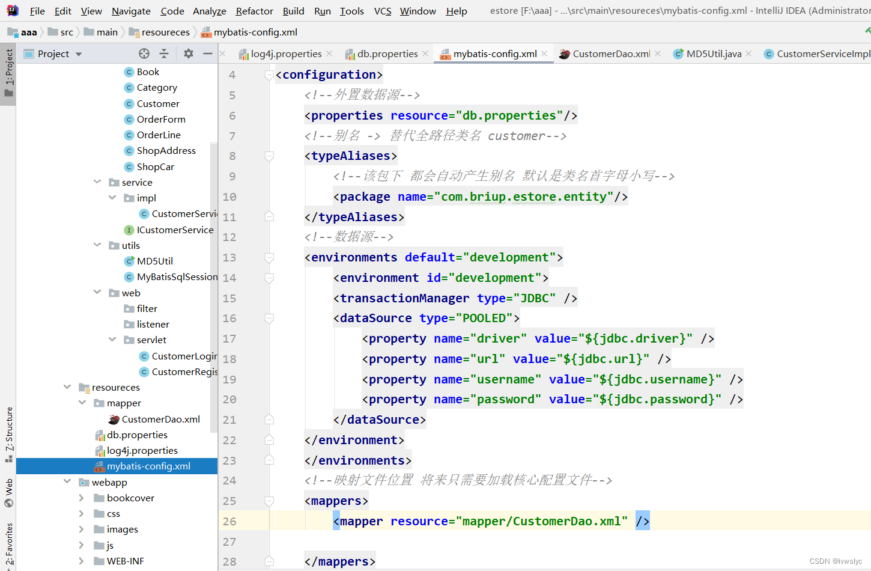Viewport: 871px width, 571px height.
Task: Open the Tools menu
Action: (x=351, y=11)
